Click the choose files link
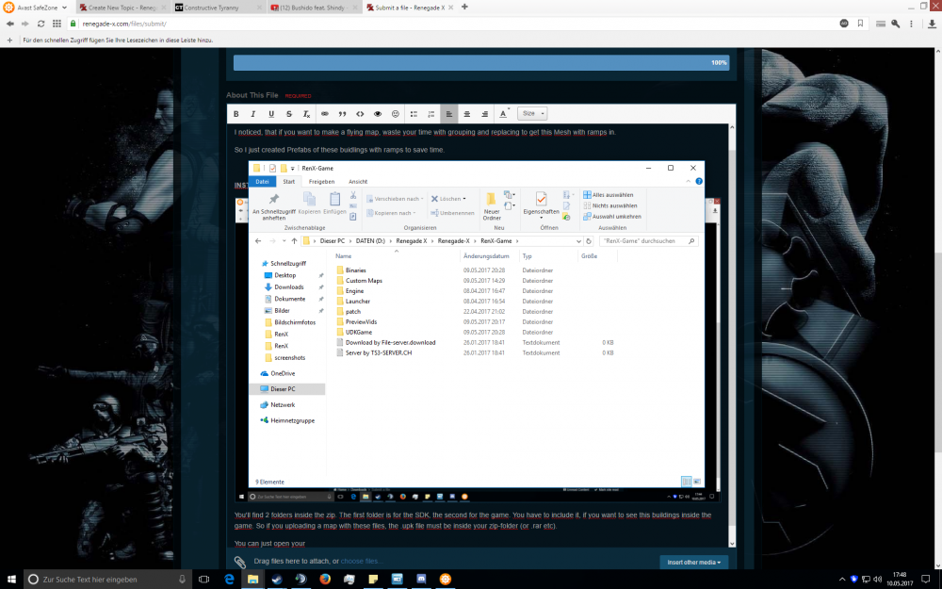This screenshot has width=942, height=589. coord(359,562)
